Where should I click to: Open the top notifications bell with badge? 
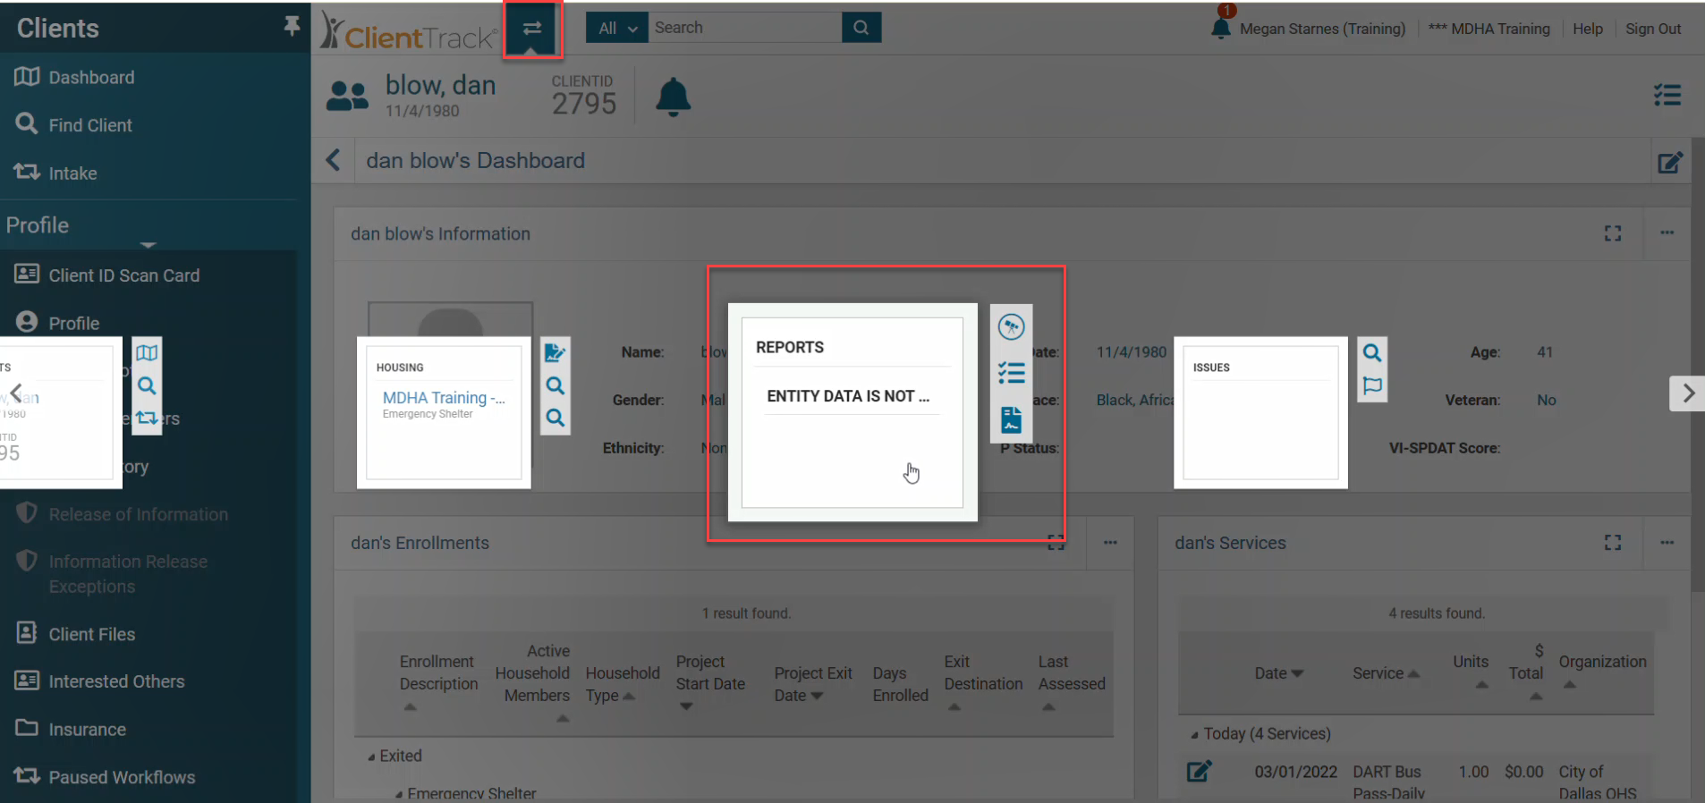pos(1221,27)
